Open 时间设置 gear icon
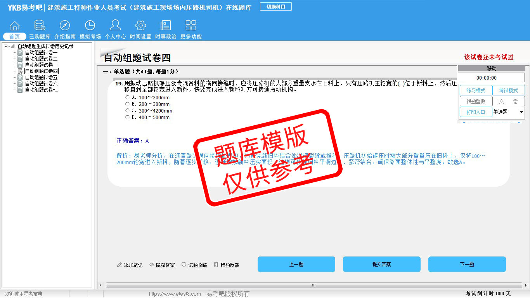Image resolution: width=530 pixels, height=298 pixels. click(140, 26)
